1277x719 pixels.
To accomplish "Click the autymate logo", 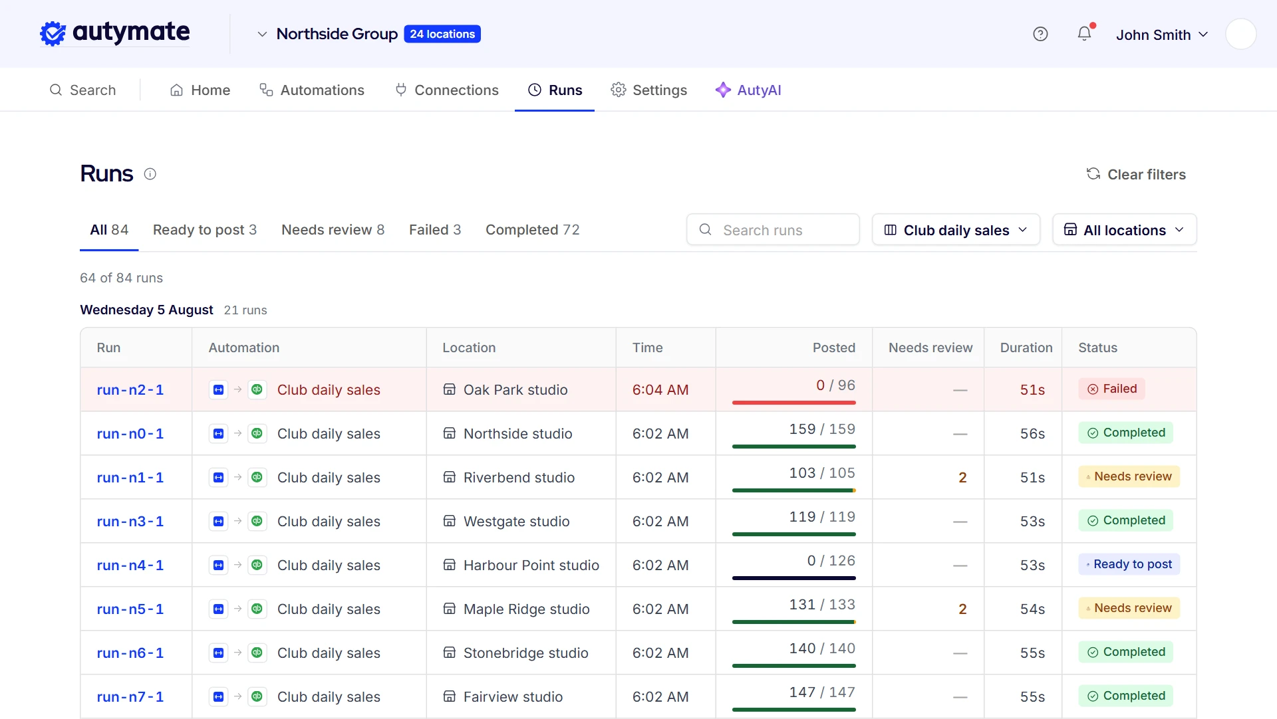I will click(x=114, y=33).
